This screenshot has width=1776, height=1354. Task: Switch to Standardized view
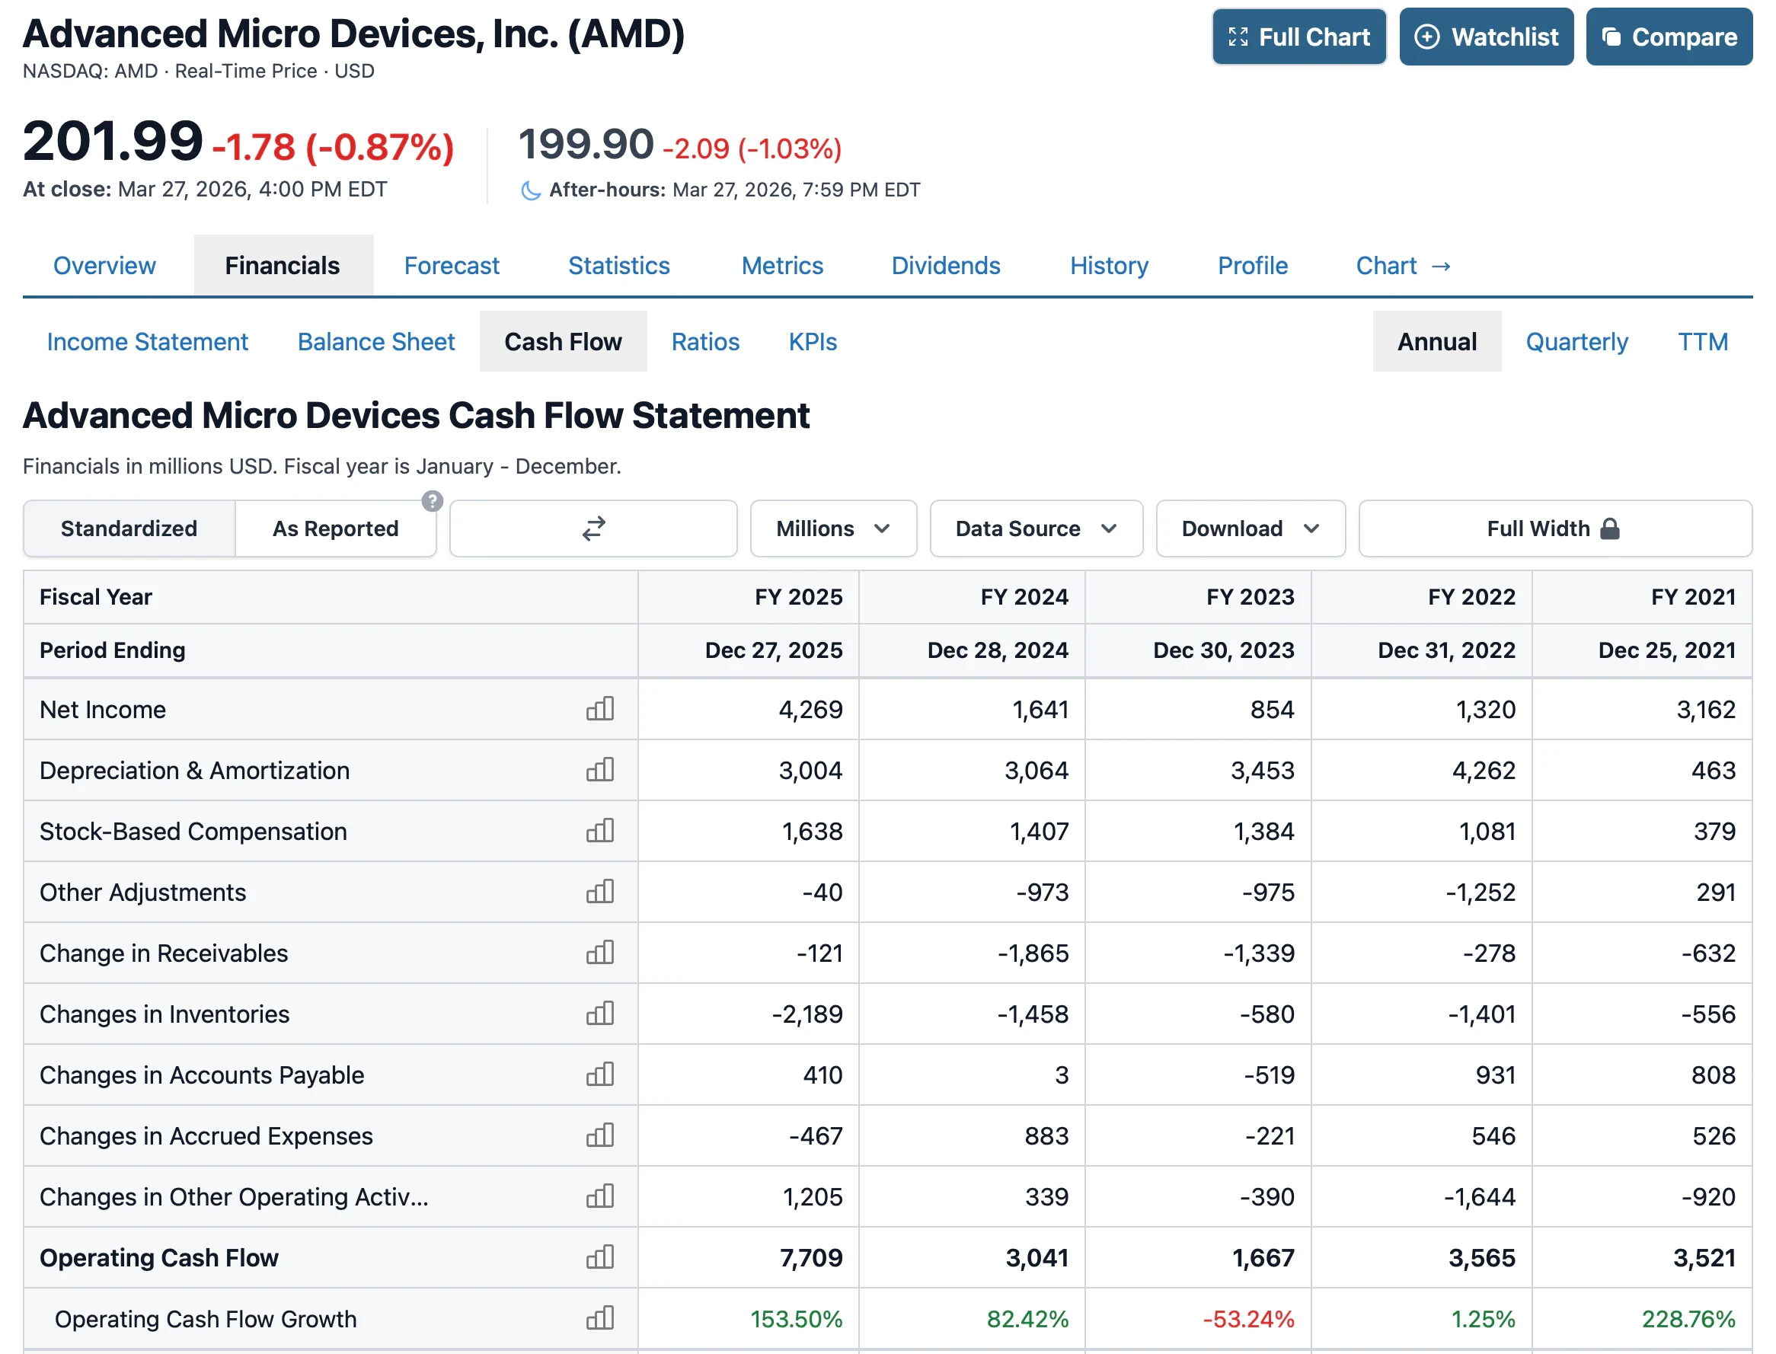(129, 529)
